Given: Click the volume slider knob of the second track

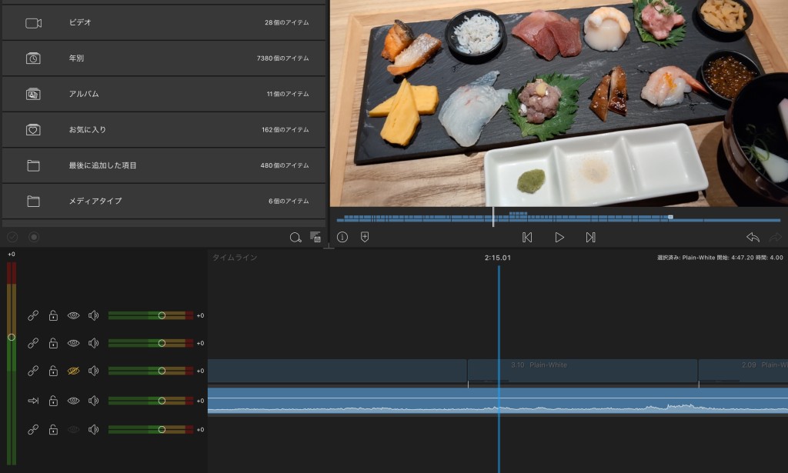Looking at the screenshot, I should [162, 343].
